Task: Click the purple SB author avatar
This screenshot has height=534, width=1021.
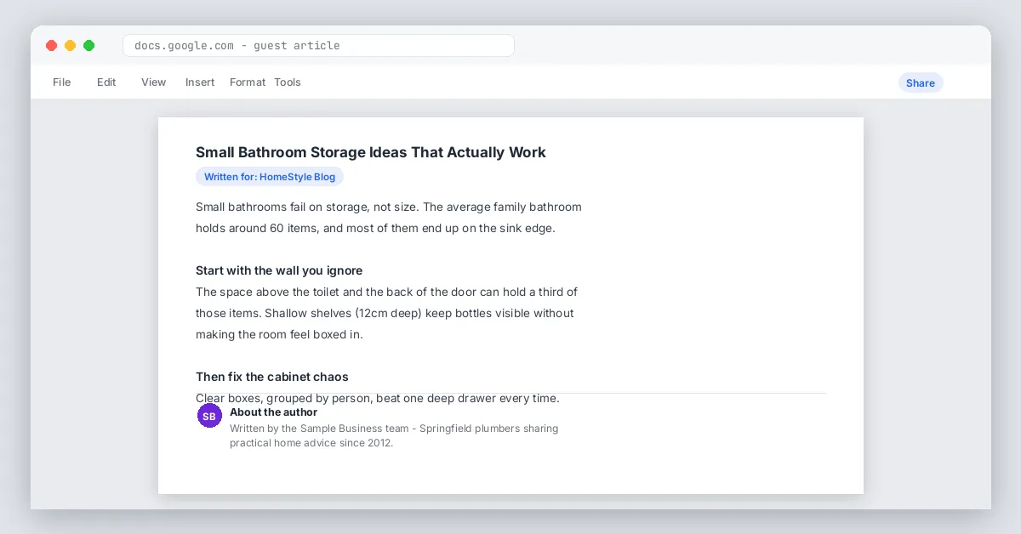Action: pyautogui.click(x=209, y=416)
